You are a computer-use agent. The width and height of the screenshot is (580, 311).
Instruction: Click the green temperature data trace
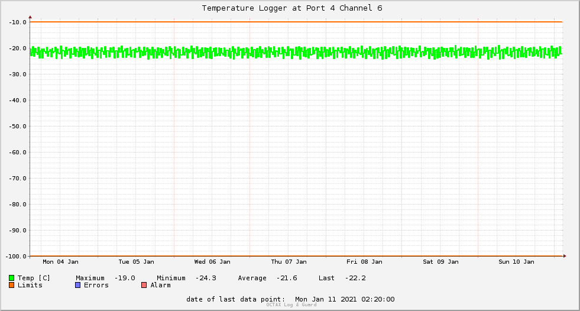pos(296,53)
